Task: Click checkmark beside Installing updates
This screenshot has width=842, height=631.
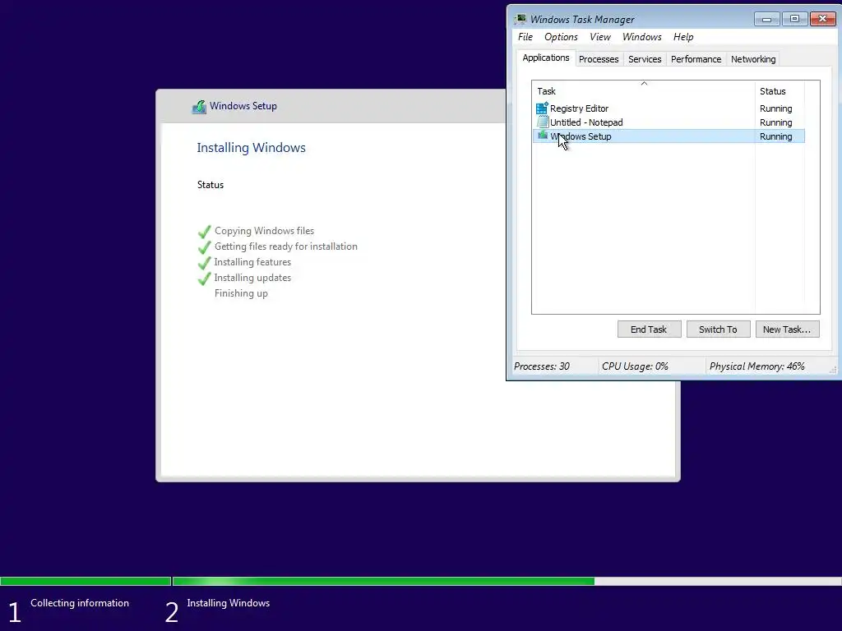Action: 204,279
